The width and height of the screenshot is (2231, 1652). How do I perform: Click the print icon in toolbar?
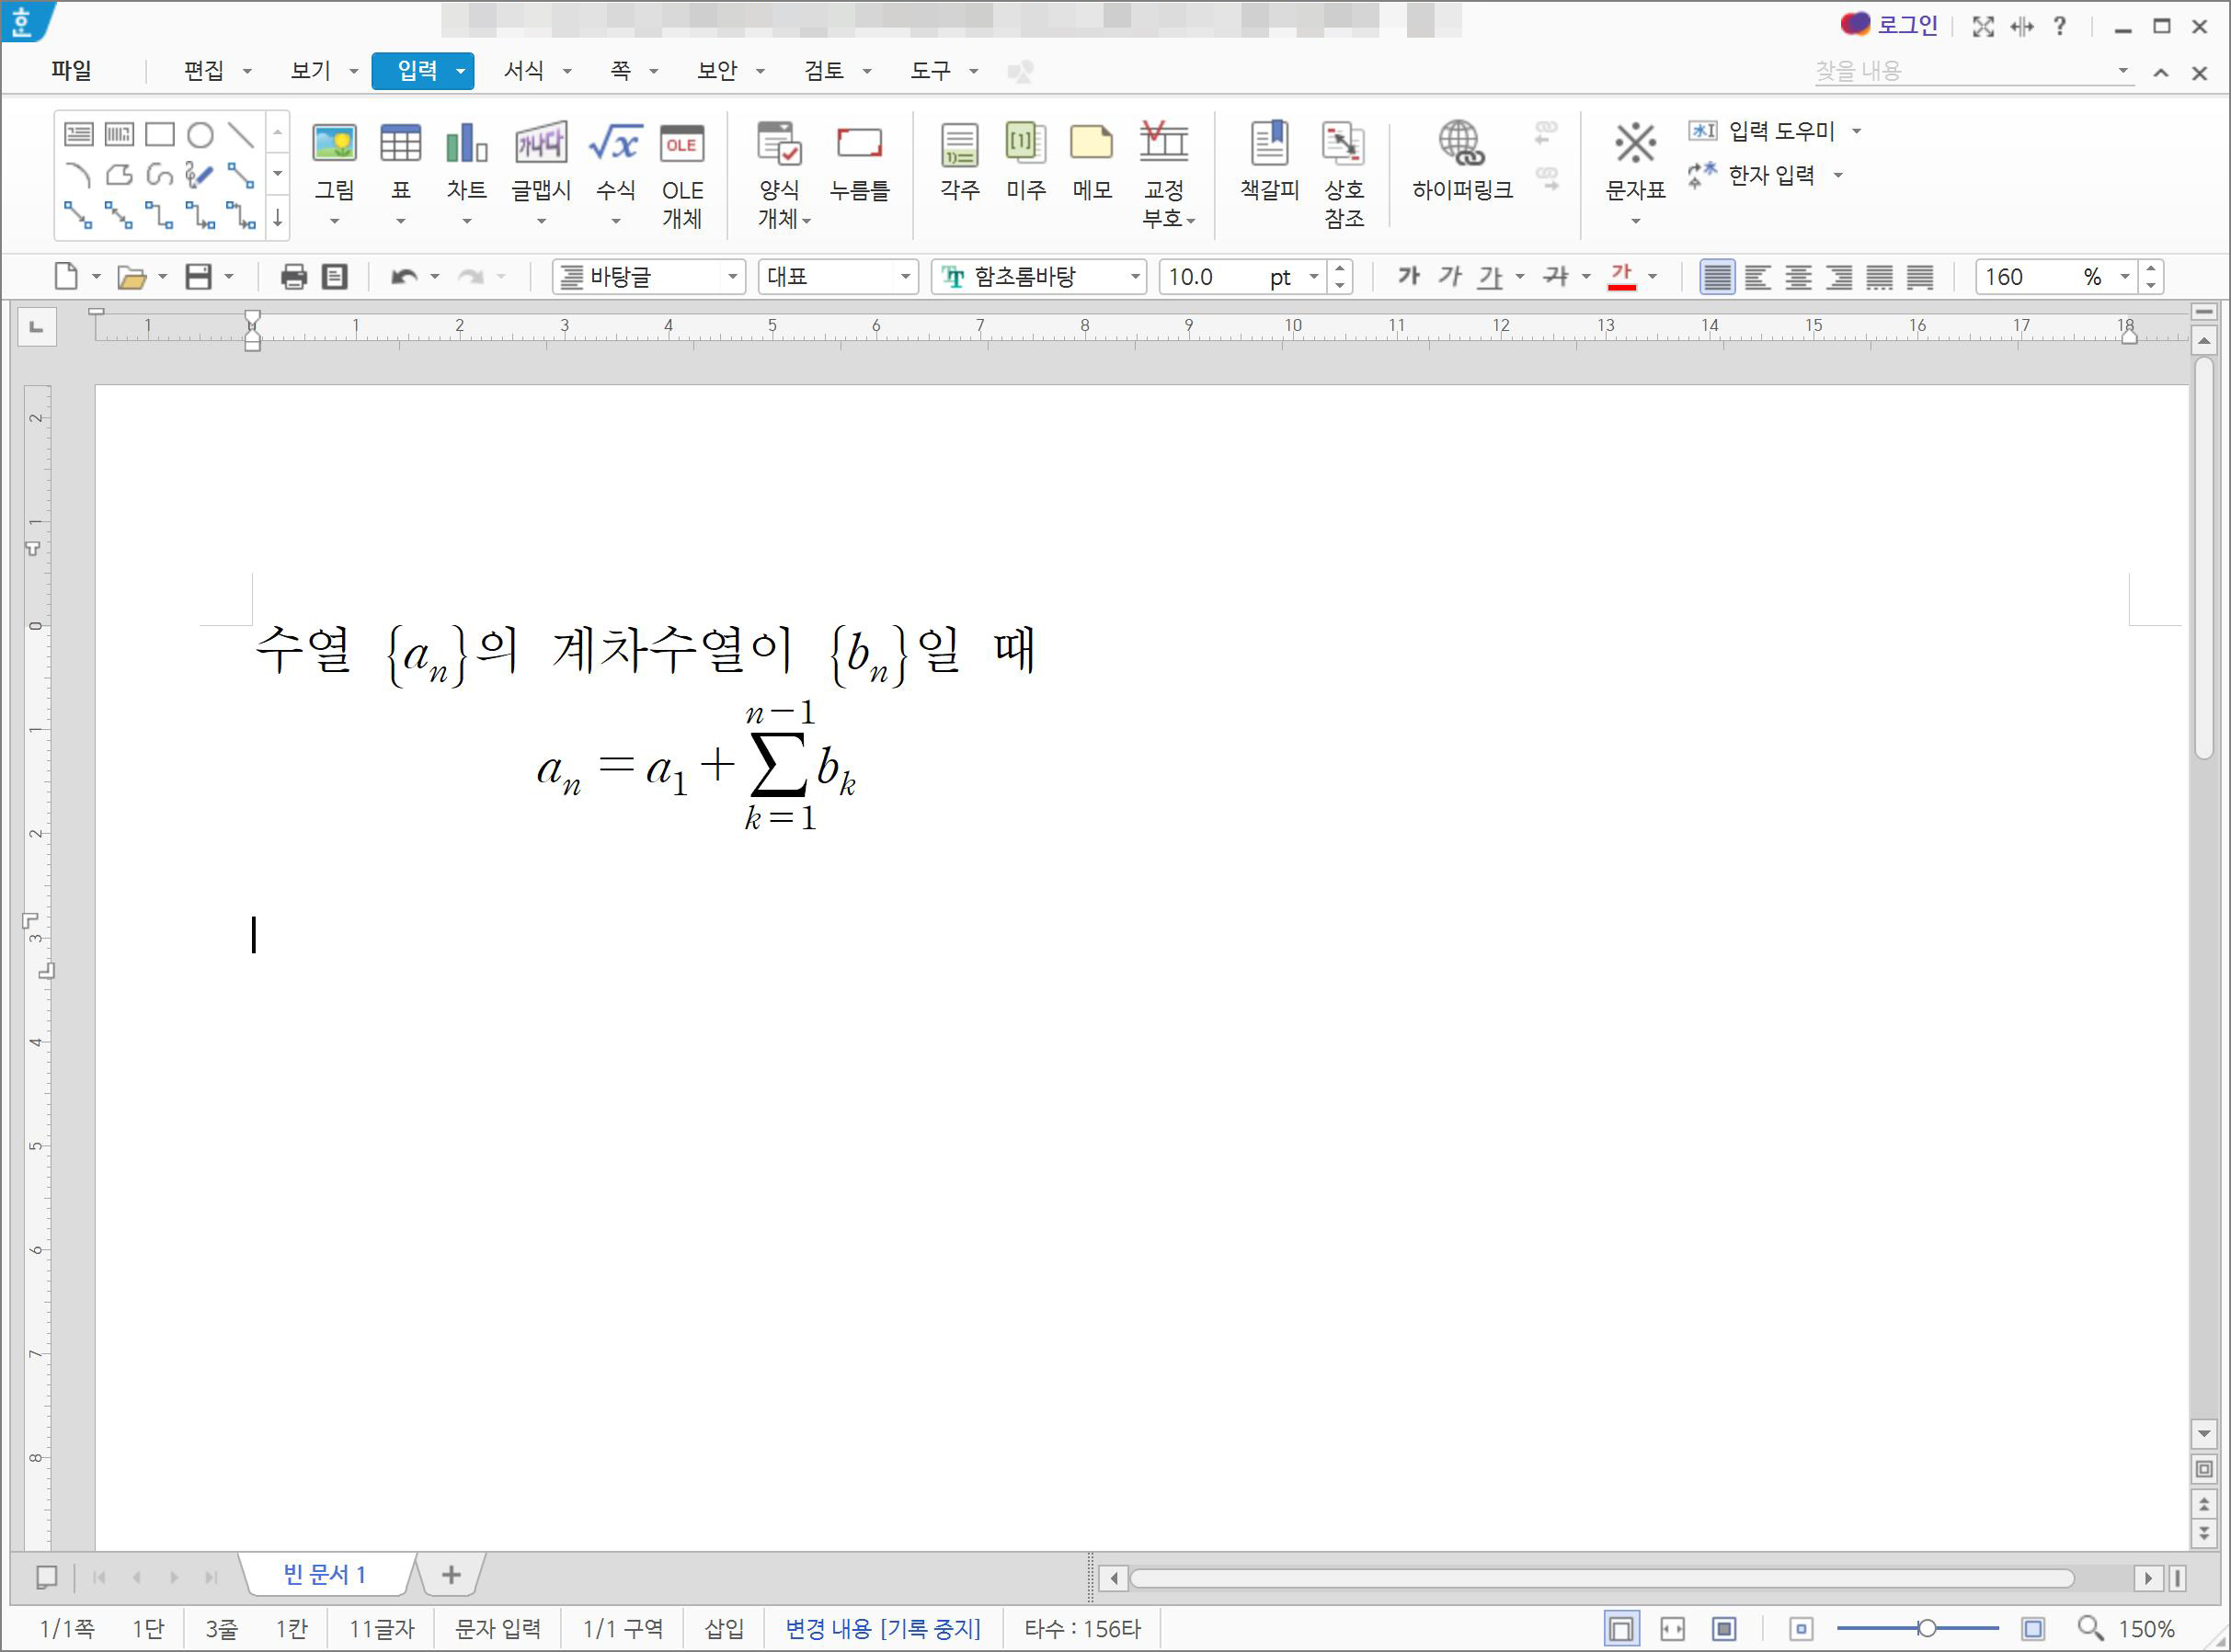point(293,277)
